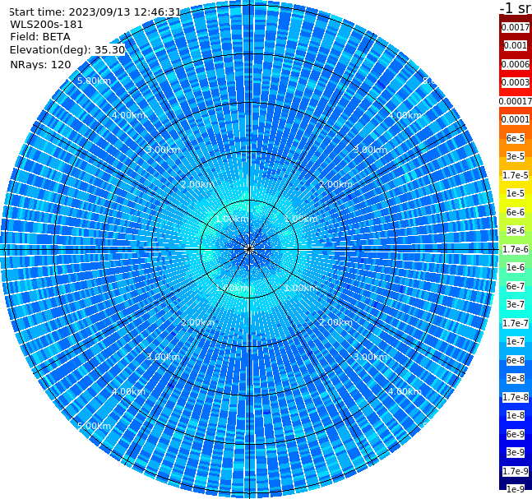Pick the green 1e-6 colorbar segment
Image resolution: width=532 pixels, height=499 pixels.
[x=516, y=267]
